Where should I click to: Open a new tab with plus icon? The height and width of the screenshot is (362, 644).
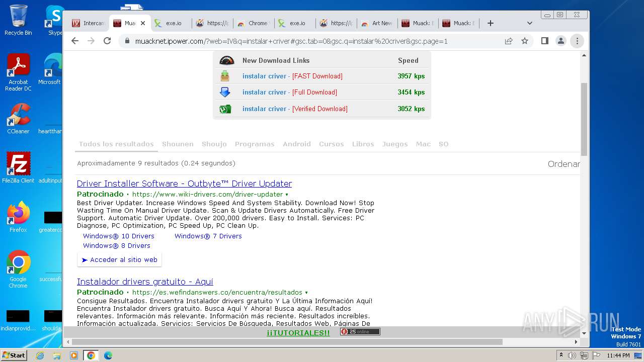[491, 23]
